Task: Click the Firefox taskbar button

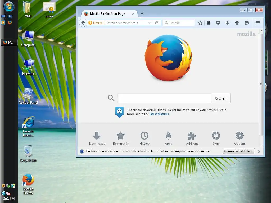Action: click(x=9, y=42)
